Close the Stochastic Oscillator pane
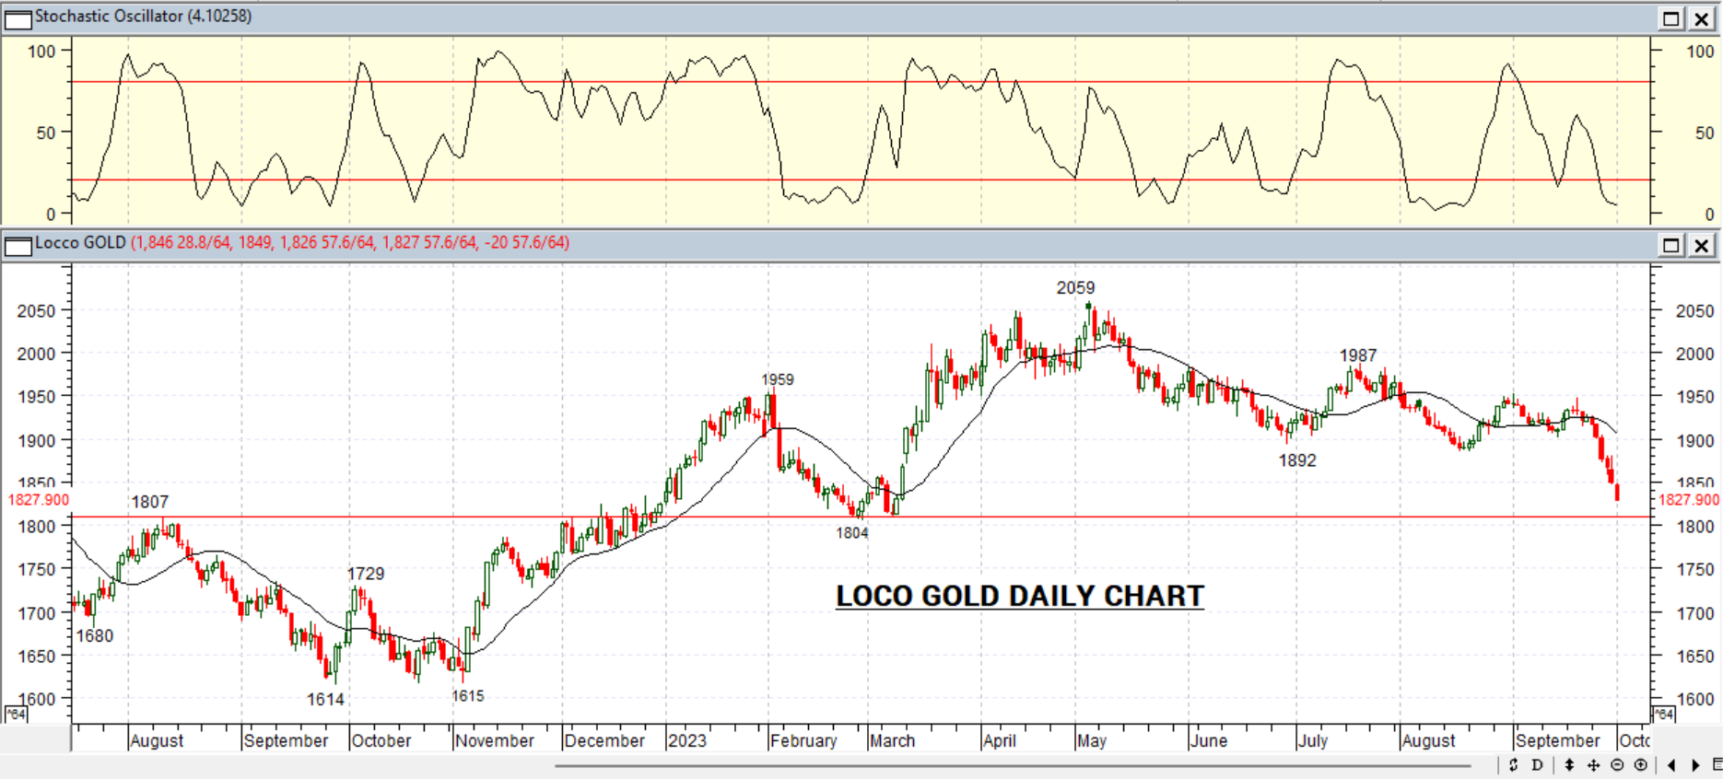 [1702, 18]
